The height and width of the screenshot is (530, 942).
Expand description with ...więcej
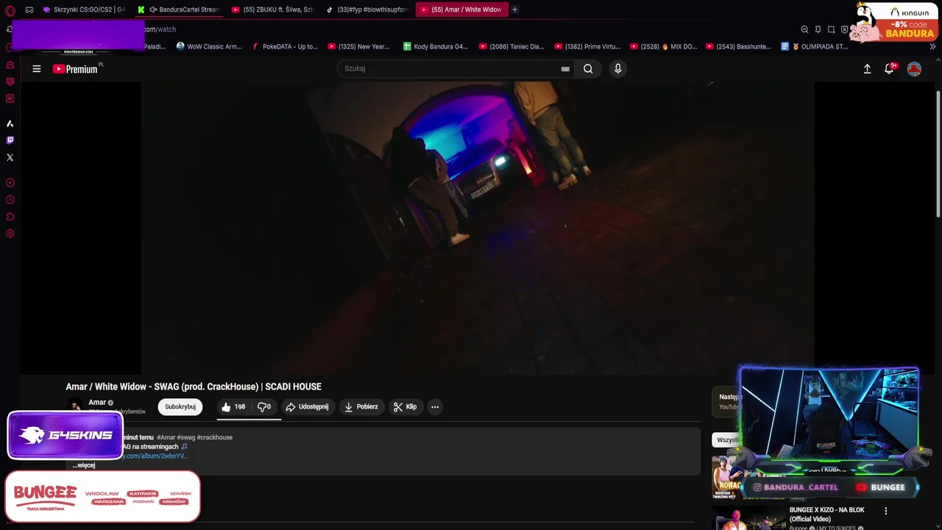[84, 465]
